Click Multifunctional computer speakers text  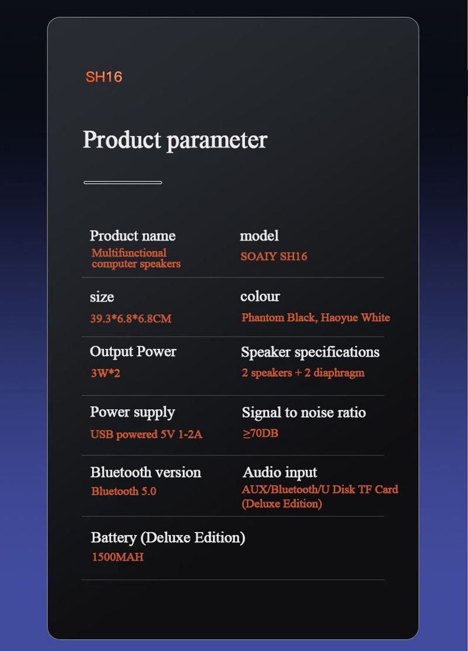[x=136, y=258]
